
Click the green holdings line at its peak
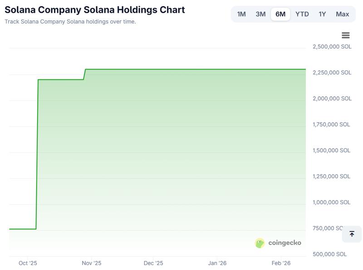coord(181,69)
